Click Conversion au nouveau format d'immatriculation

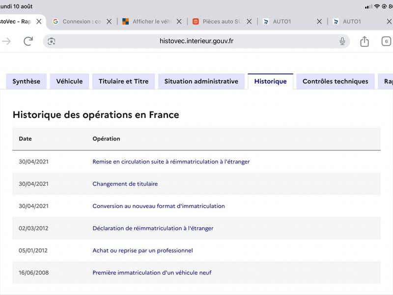[159, 206]
